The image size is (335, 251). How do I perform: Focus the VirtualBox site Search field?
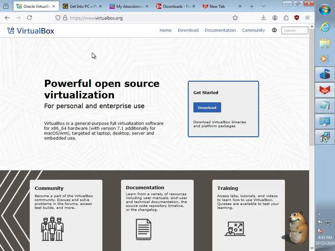pos(295,30)
